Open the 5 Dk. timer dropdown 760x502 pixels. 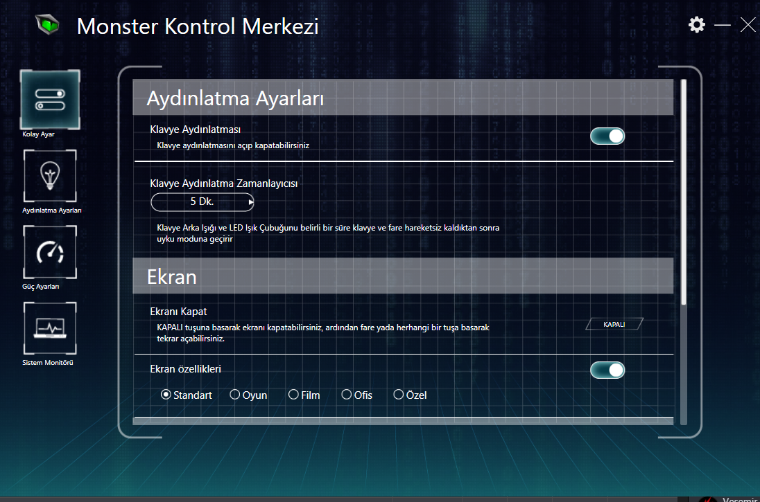[x=202, y=202]
